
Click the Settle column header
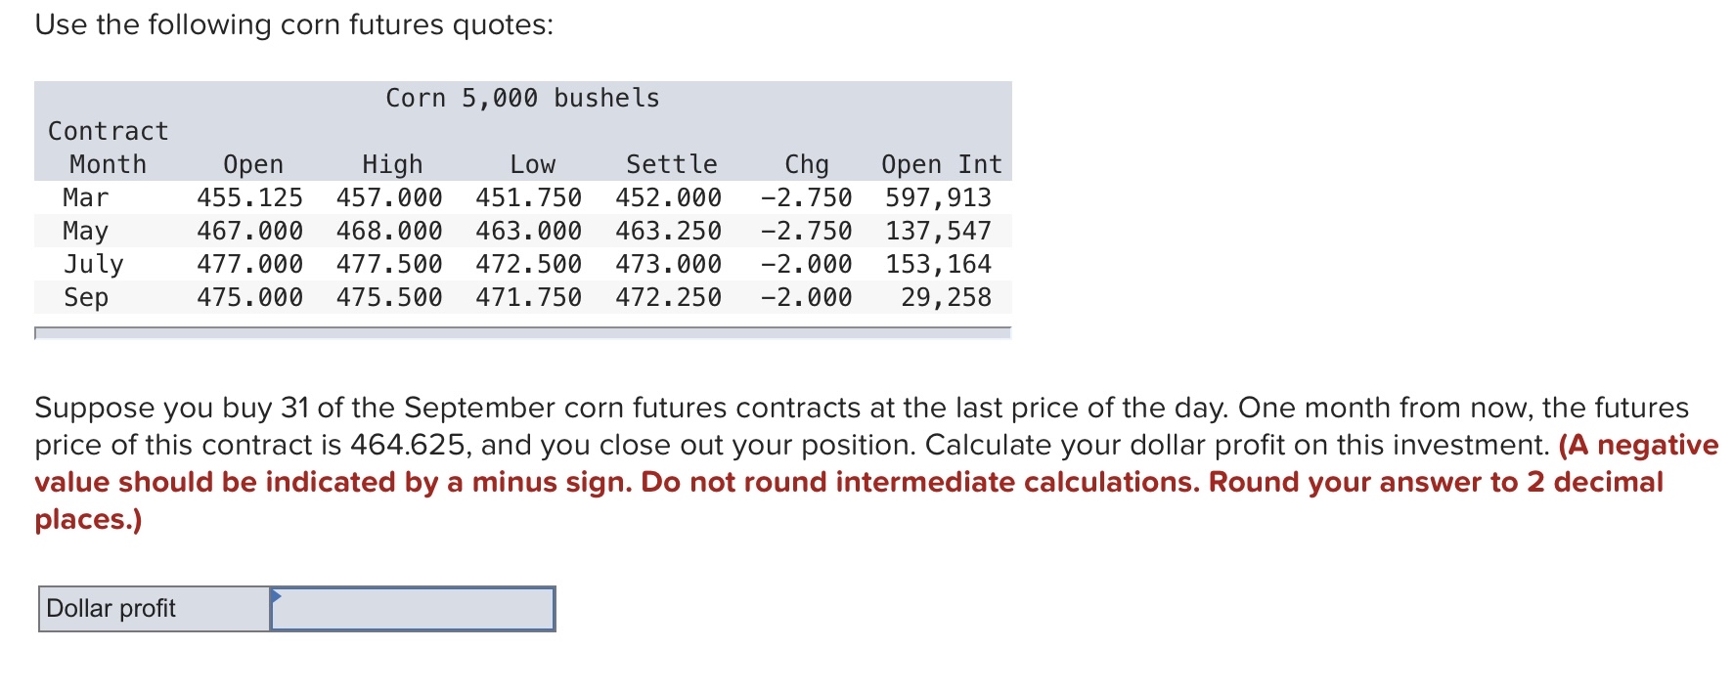click(x=671, y=163)
